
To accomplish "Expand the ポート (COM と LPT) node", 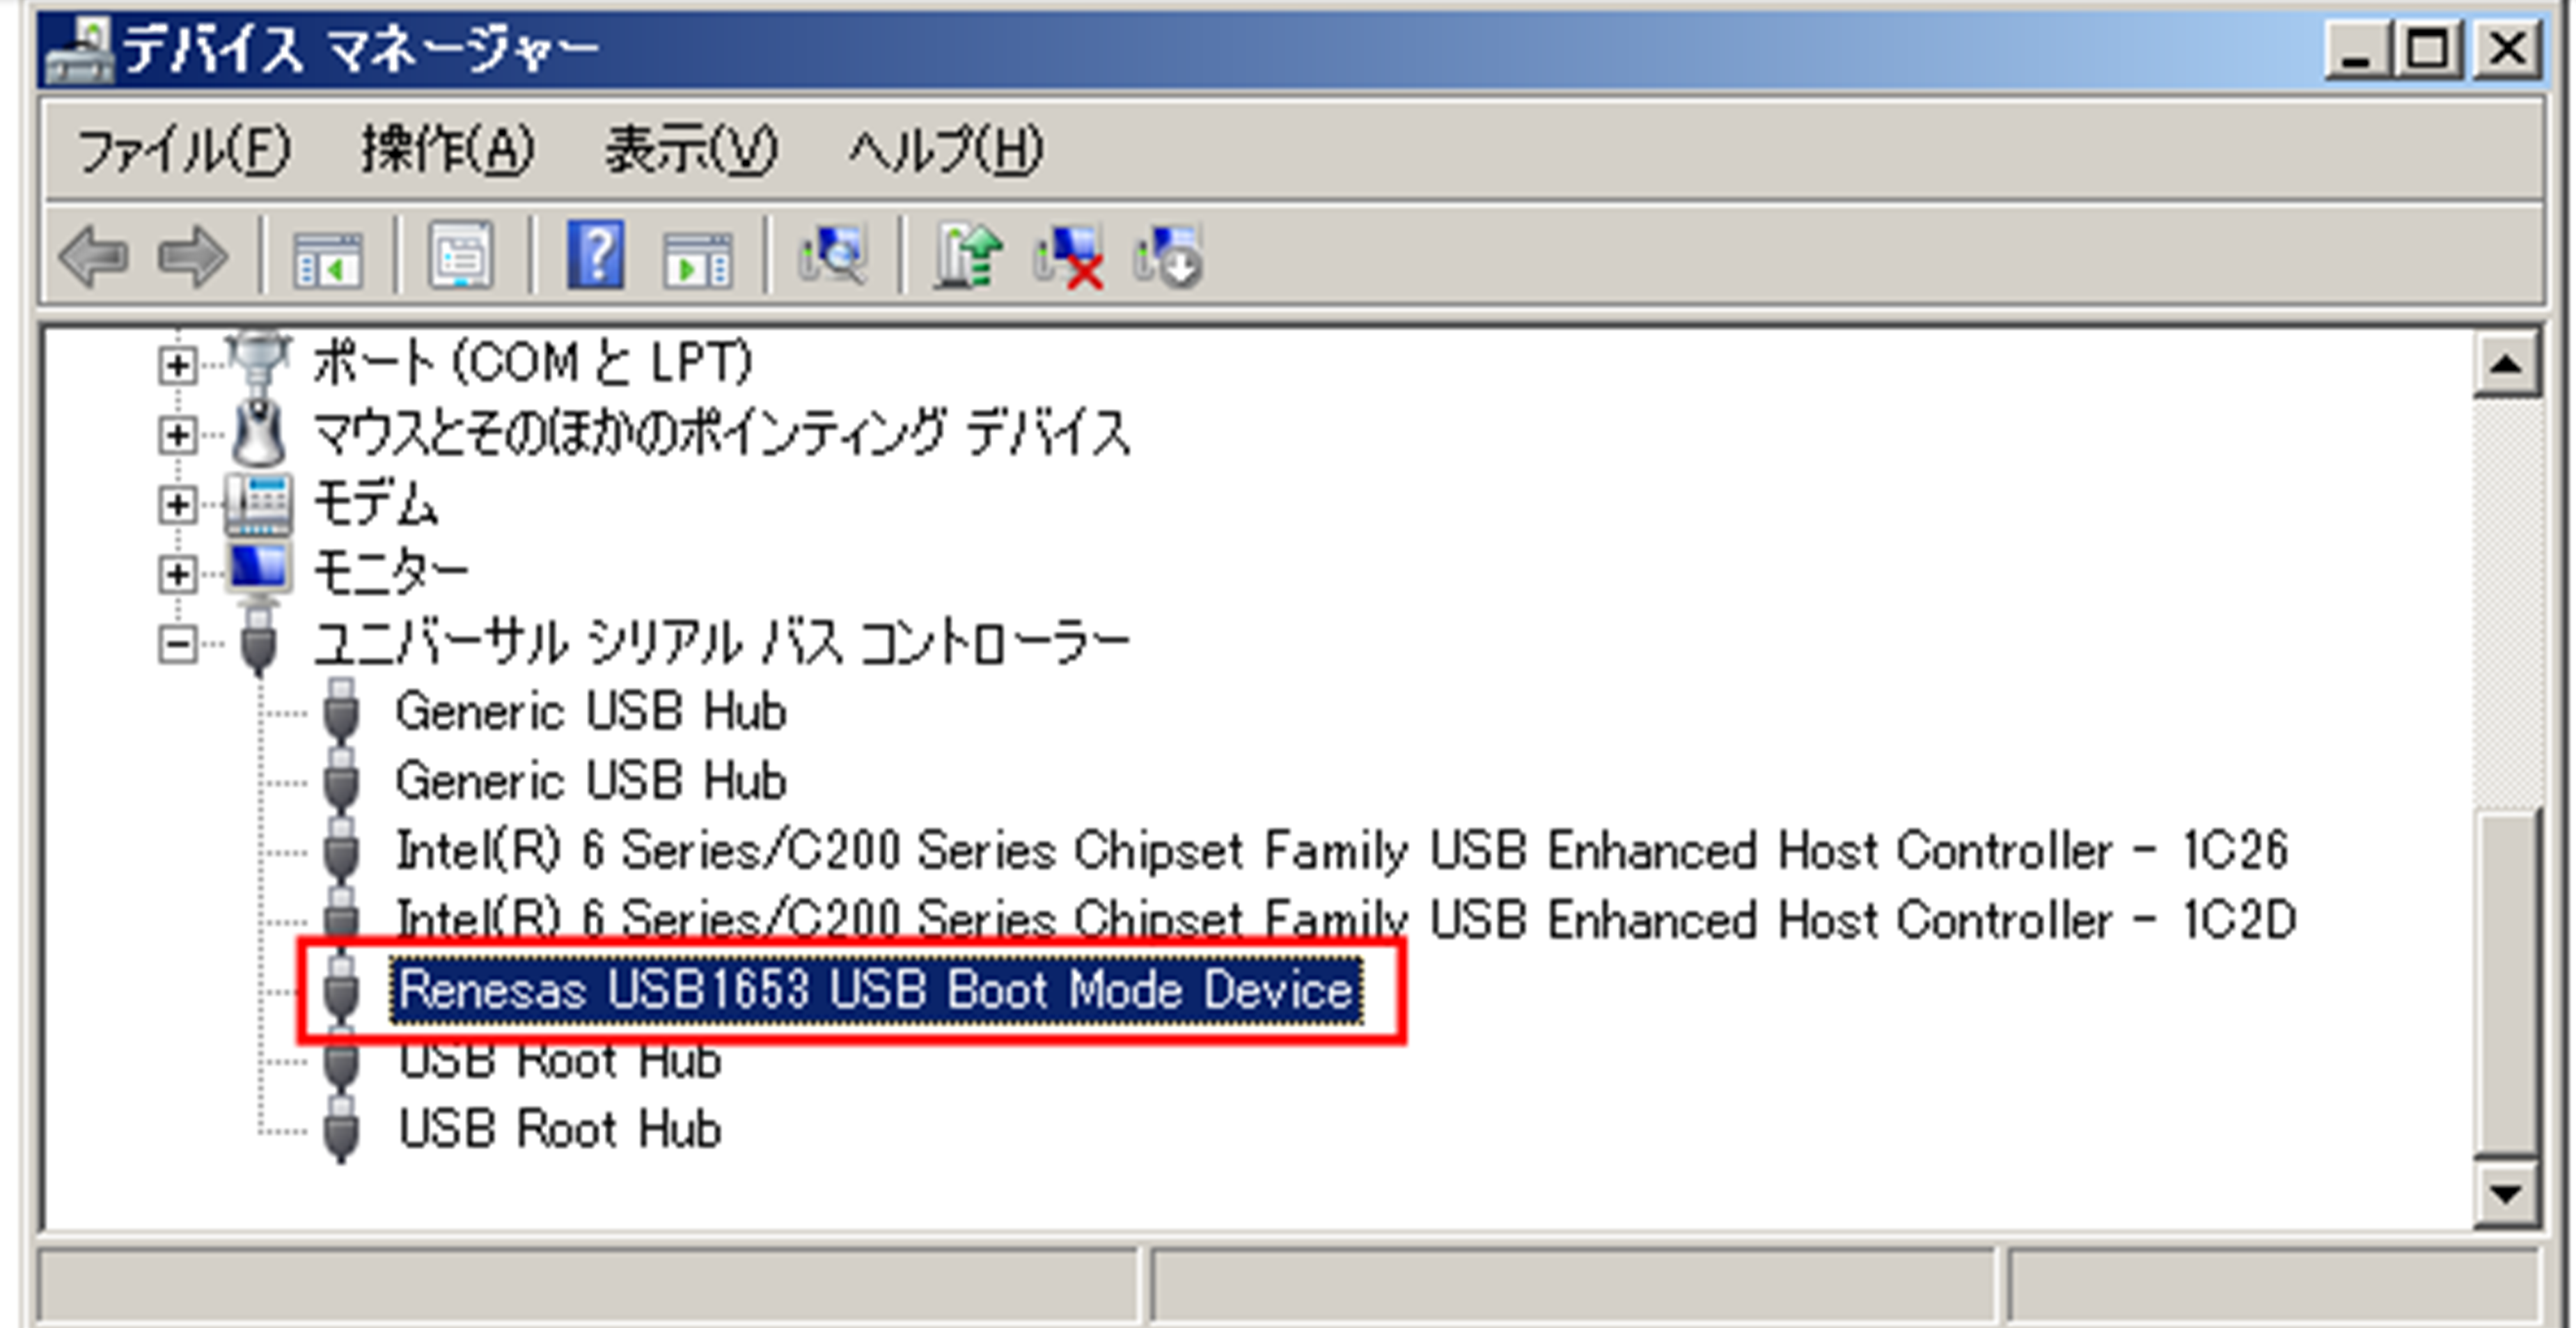I will click(x=177, y=365).
